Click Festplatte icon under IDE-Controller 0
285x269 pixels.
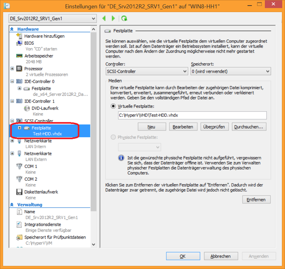(27, 89)
